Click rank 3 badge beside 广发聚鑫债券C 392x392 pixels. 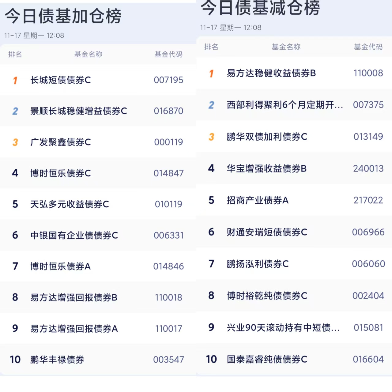pos(15,142)
